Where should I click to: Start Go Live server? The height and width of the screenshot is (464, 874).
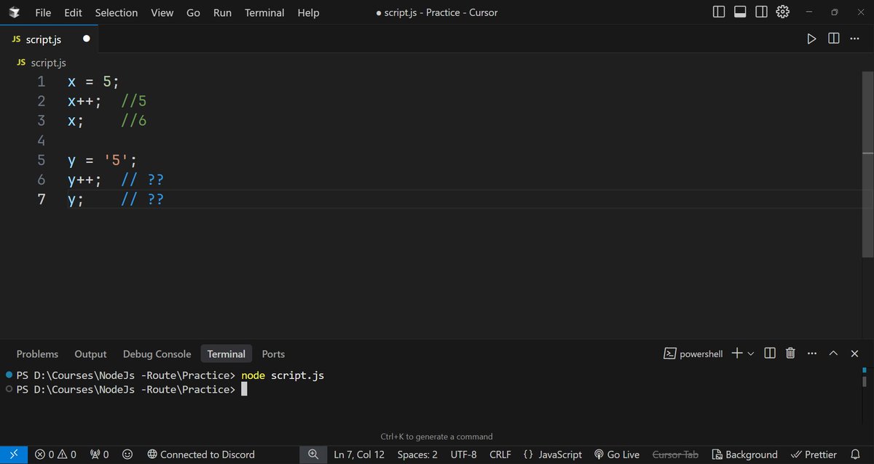click(617, 455)
